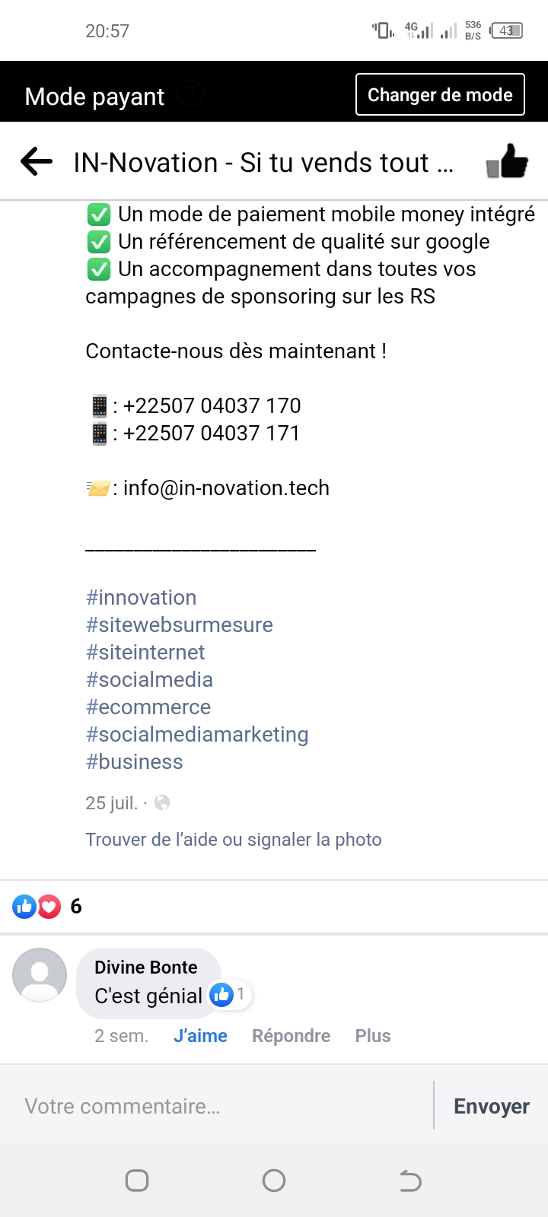Viewport: 548px width, 1217px height.
Task: Tap the help question mark icon
Action: 191,95
